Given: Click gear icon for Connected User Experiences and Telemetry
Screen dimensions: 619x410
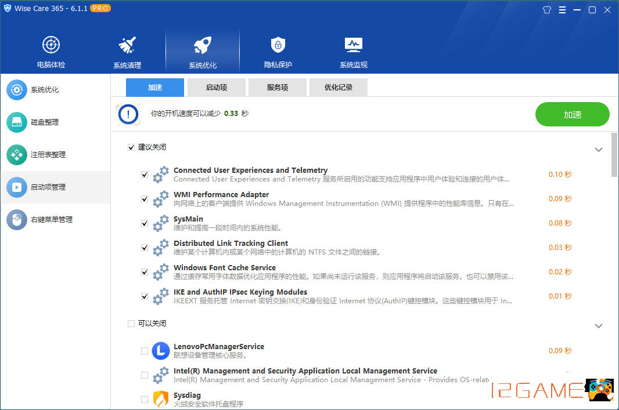Looking at the screenshot, I should [161, 174].
